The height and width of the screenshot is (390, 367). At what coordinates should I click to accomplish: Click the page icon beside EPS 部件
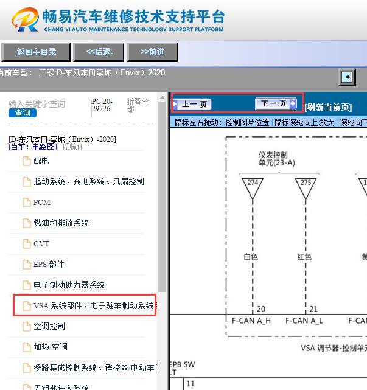click(x=27, y=265)
